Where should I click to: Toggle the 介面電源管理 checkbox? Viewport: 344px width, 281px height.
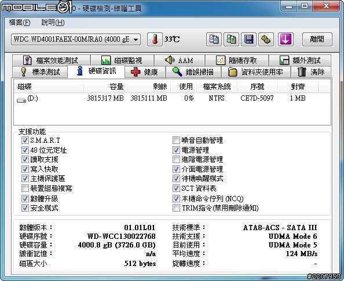point(176,169)
